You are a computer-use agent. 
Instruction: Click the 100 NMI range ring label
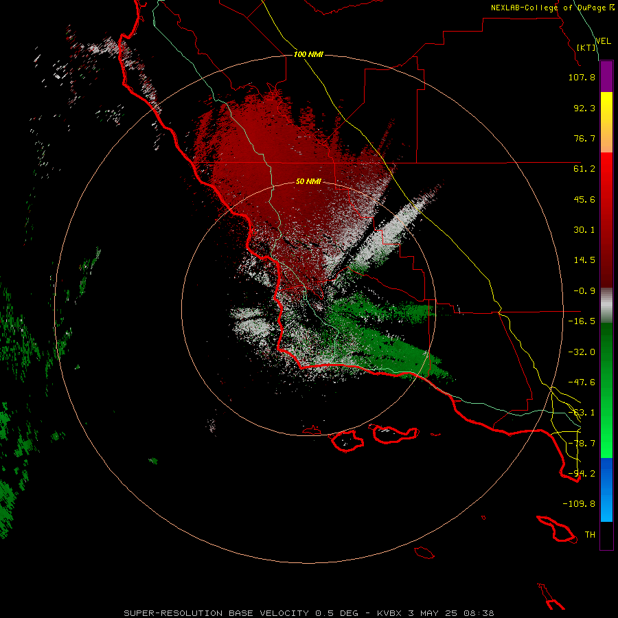click(308, 54)
